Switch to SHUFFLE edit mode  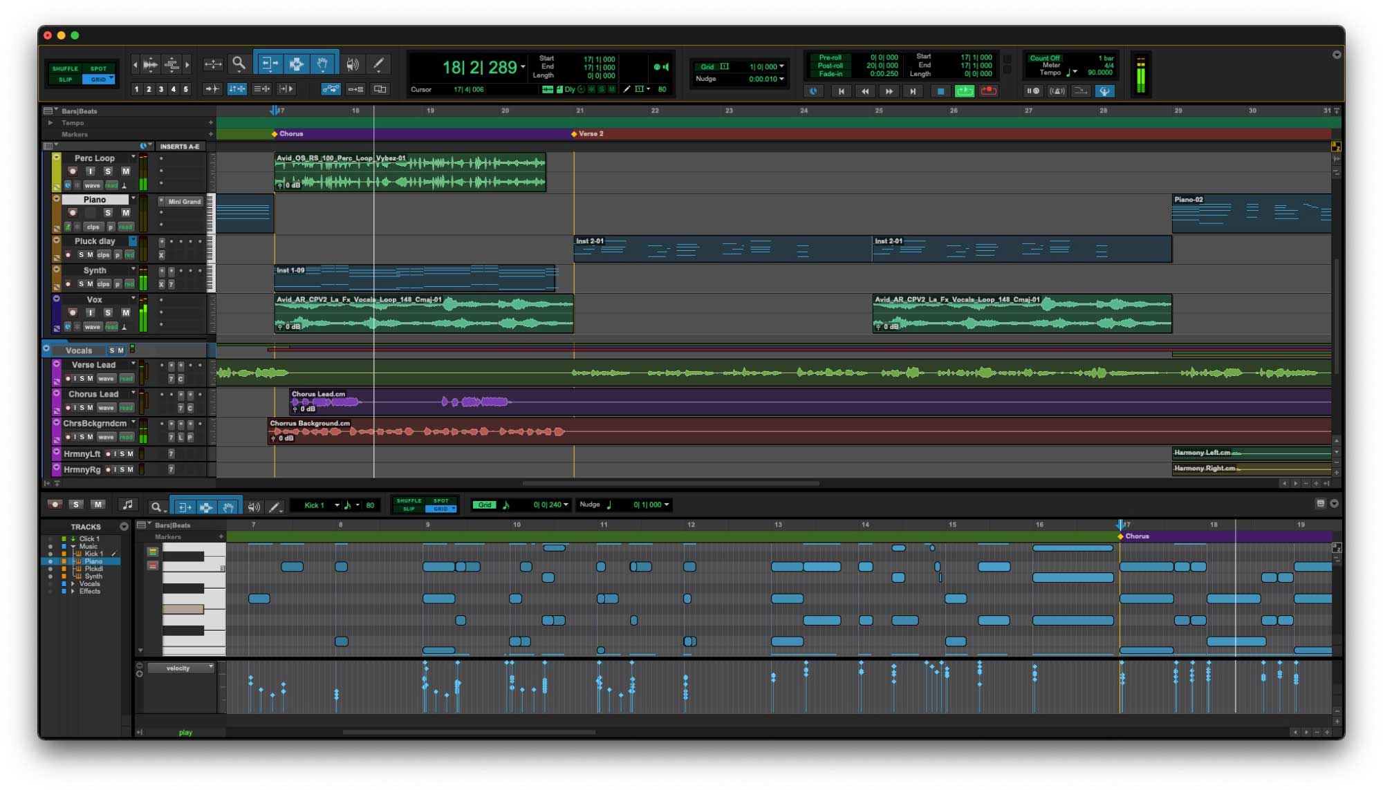point(64,68)
